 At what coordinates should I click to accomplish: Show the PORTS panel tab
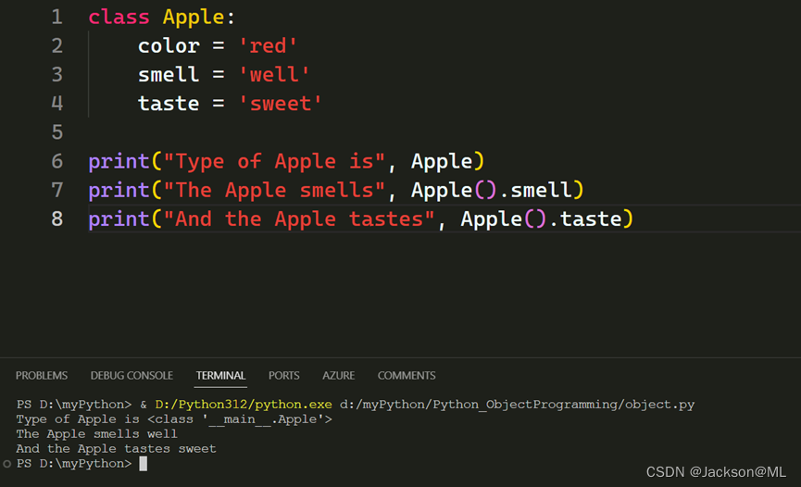[284, 376]
